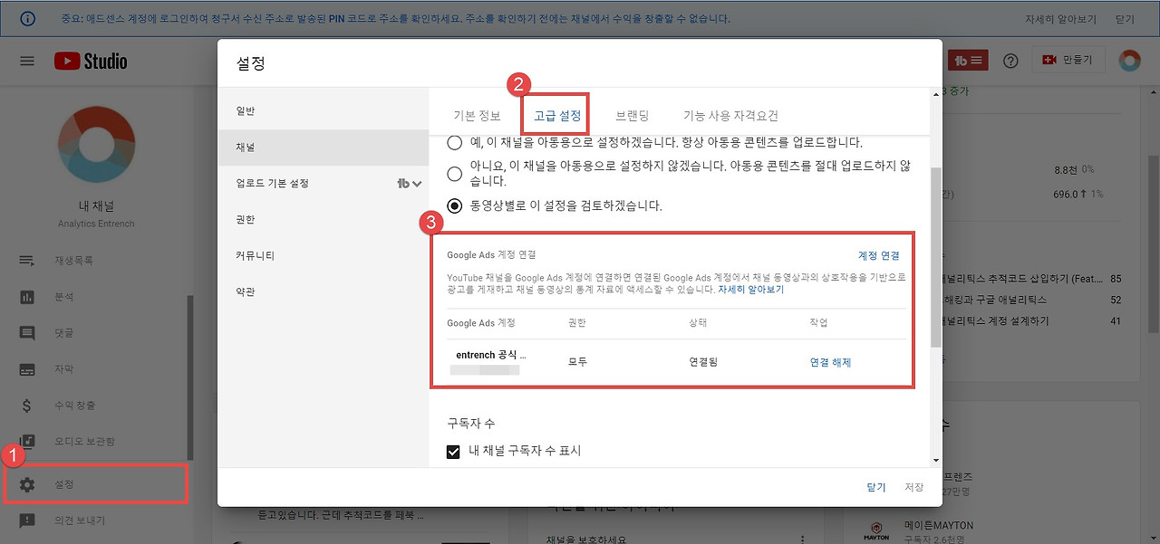This screenshot has height=544, width=1160.
Task: Click 계정 연결 link
Action: coord(878,255)
